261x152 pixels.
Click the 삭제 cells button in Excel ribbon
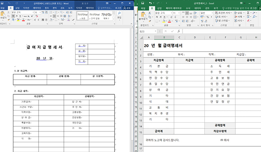239,17
